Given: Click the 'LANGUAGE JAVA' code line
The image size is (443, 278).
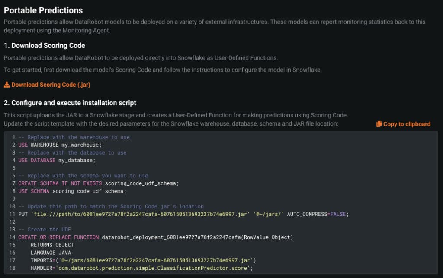Looking at the screenshot, I should pyautogui.click(x=51, y=253).
